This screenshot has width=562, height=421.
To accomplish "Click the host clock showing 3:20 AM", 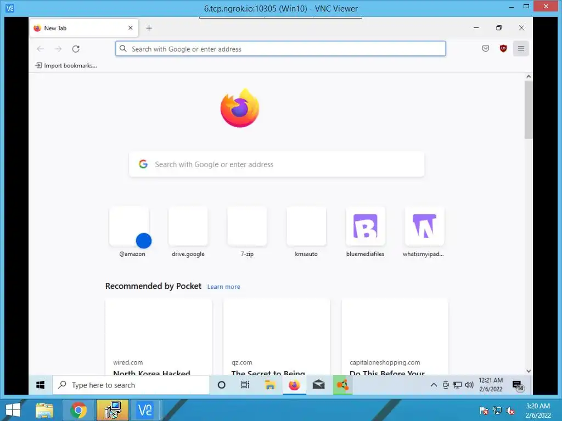I will 538,411.
